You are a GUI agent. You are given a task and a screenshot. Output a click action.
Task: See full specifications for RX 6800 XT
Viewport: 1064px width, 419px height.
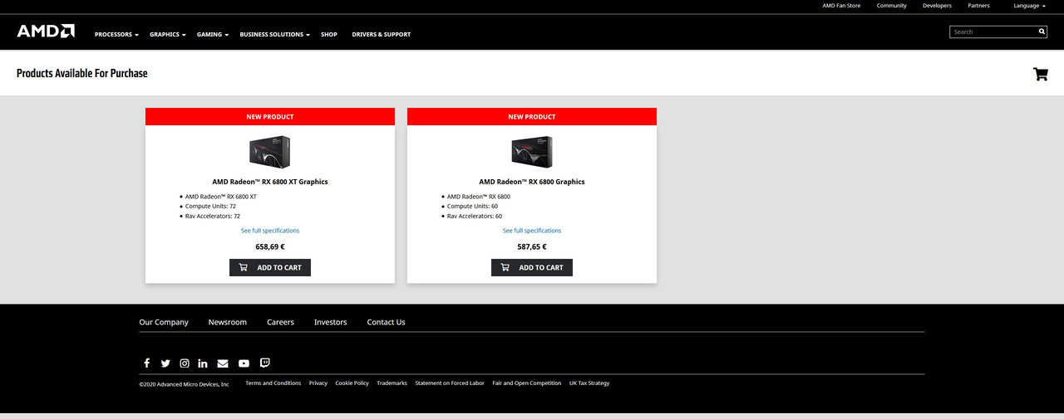tap(270, 231)
